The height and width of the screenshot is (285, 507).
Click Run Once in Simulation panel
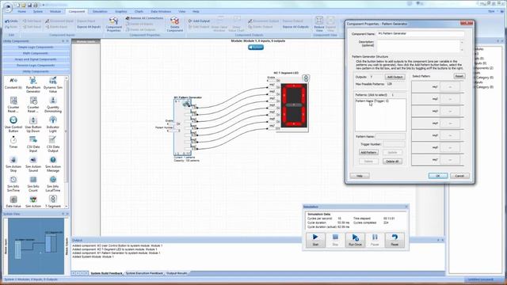tap(355, 240)
